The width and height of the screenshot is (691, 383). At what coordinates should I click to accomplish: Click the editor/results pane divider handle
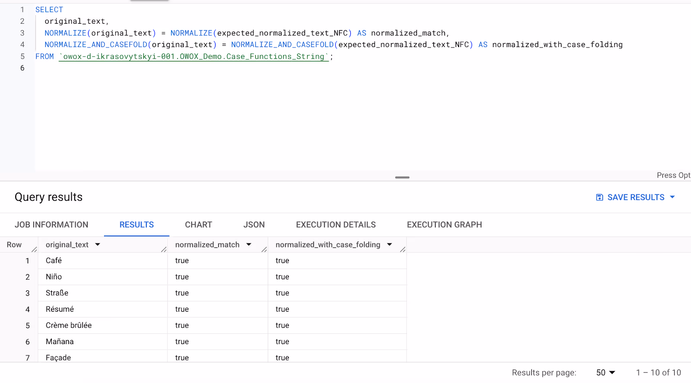coord(402,177)
